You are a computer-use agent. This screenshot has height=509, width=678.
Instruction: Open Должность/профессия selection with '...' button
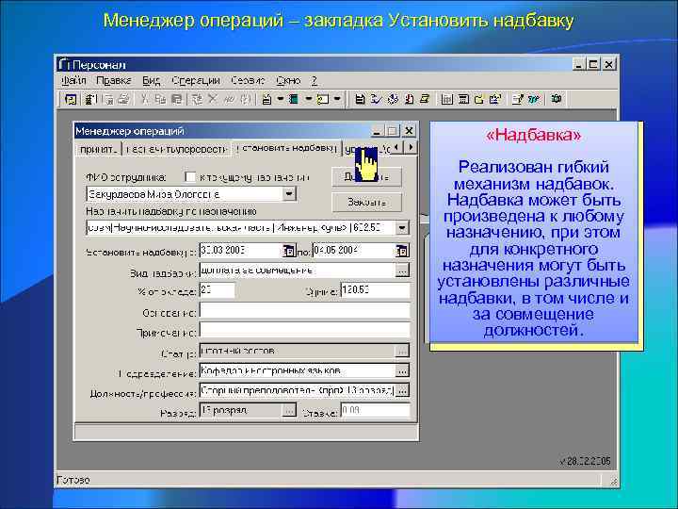[x=402, y=391]
